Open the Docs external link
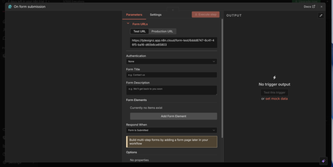 coord(309,6)
